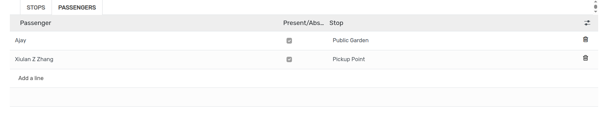Sort by Present/Absent column header
This screenshot has height=127, width=607.
[303, 23]
